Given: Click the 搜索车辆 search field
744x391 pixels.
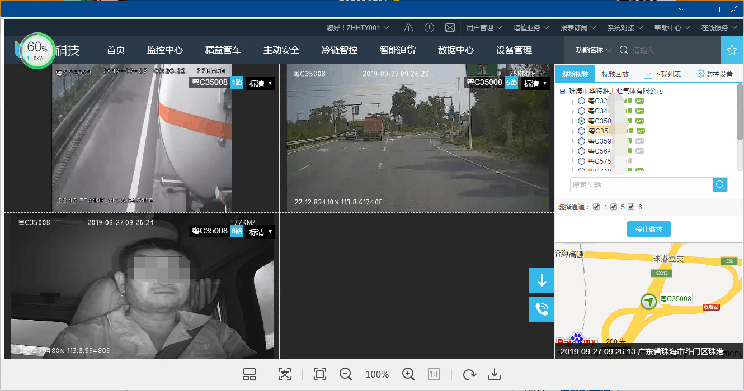Looking at the screenshot, I should 642,185.
